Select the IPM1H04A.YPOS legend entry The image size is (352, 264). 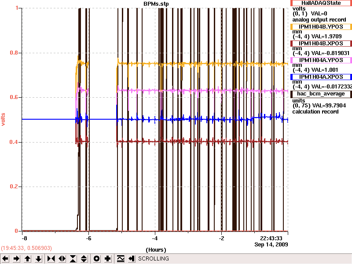[321, 60]
